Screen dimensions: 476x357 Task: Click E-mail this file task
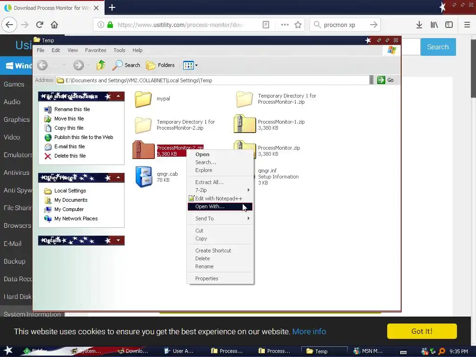(65, 146)
